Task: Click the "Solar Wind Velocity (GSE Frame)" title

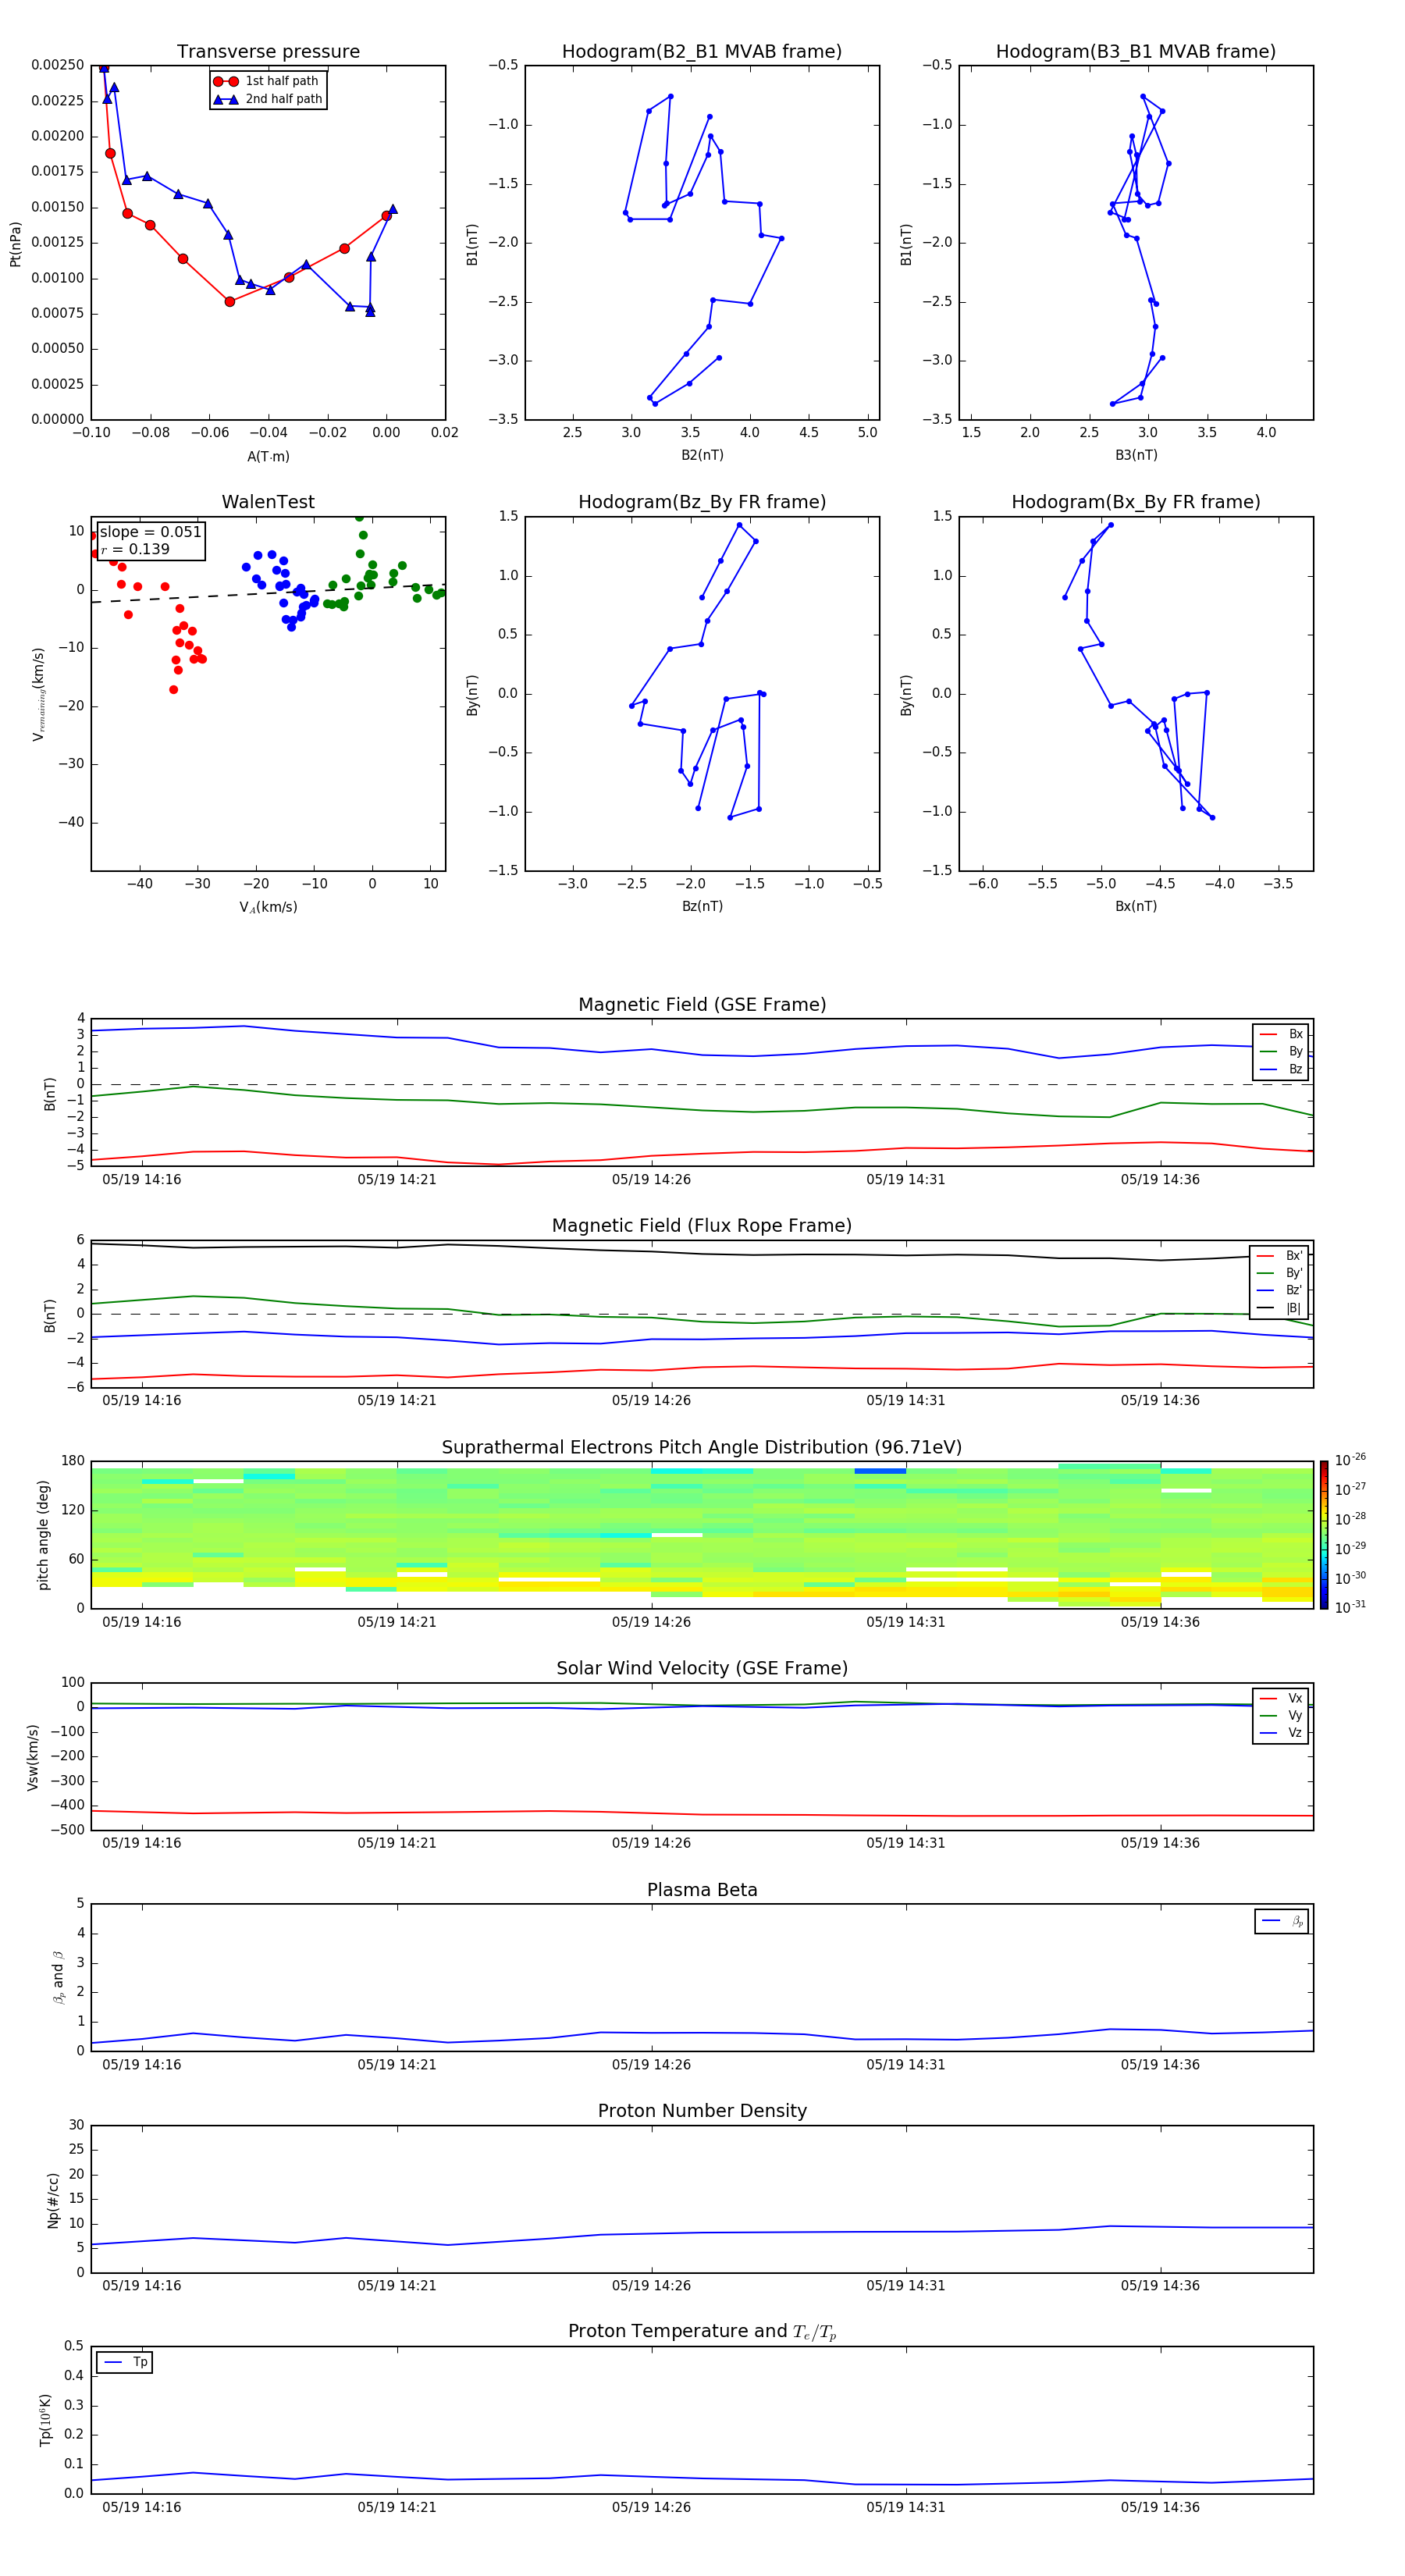Action: [x=702, y=1669]
